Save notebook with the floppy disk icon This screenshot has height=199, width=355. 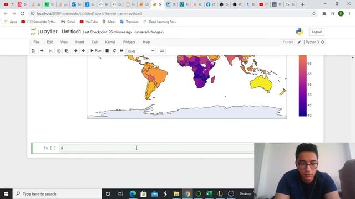tap(33, 51)
